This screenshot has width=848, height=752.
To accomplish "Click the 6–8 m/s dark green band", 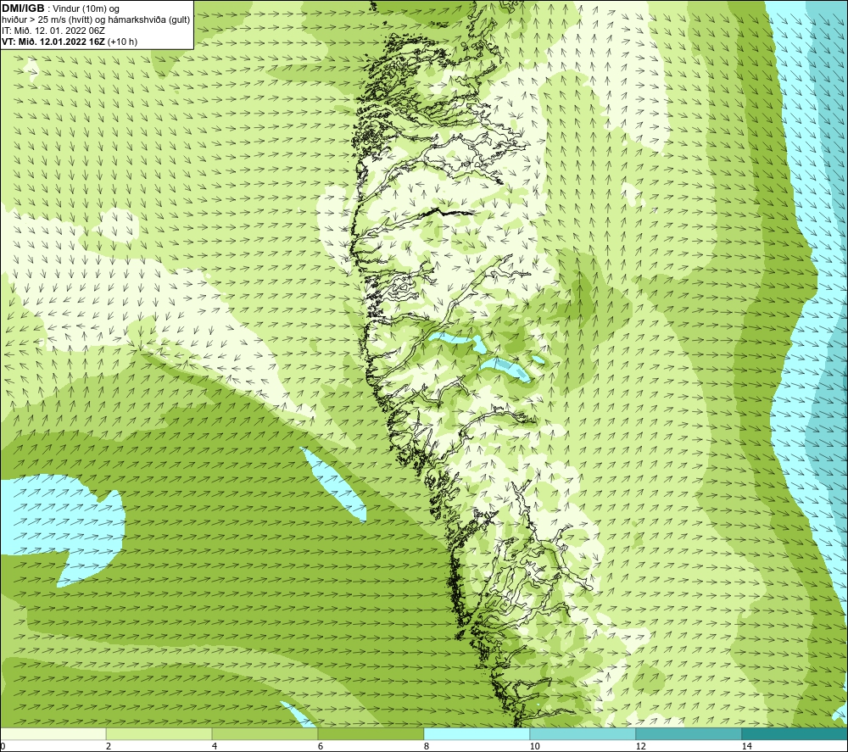I will (x=371, y=734).
